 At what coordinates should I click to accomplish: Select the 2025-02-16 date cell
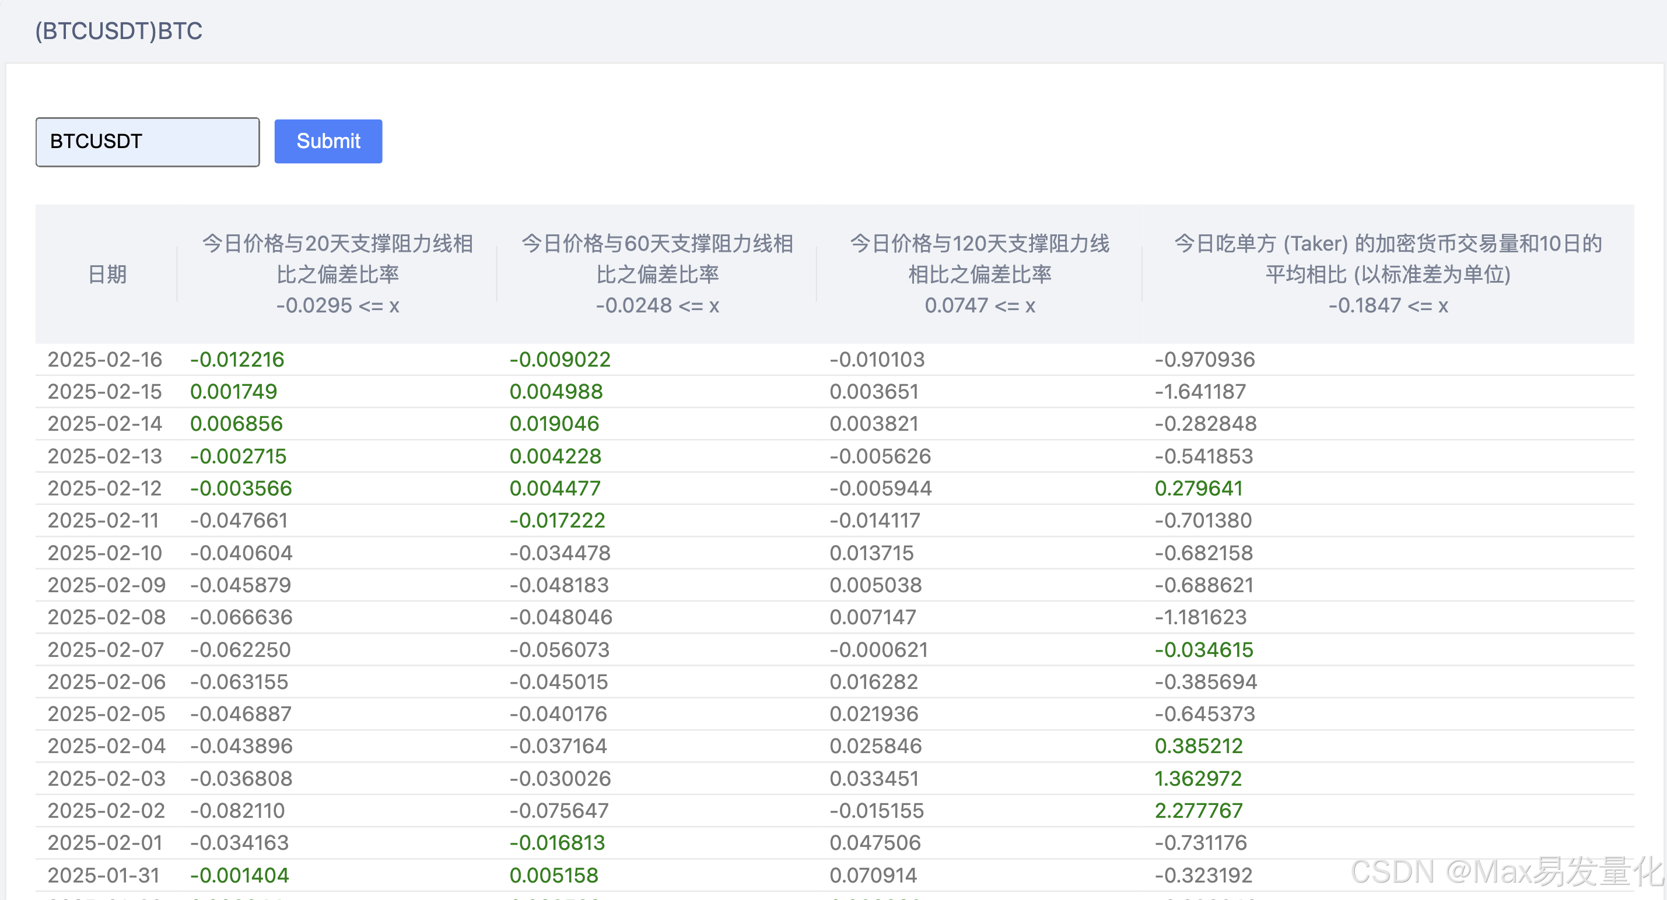pos(105,360)
